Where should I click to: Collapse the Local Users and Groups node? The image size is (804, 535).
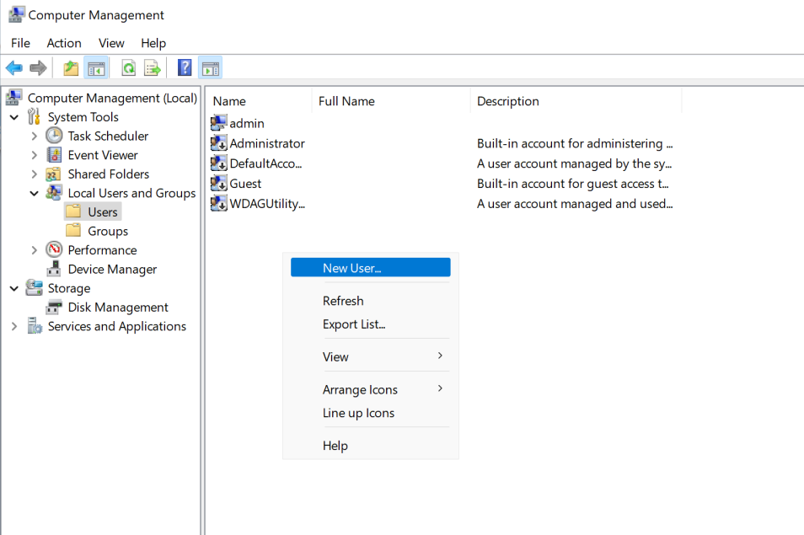coord(35,193)
